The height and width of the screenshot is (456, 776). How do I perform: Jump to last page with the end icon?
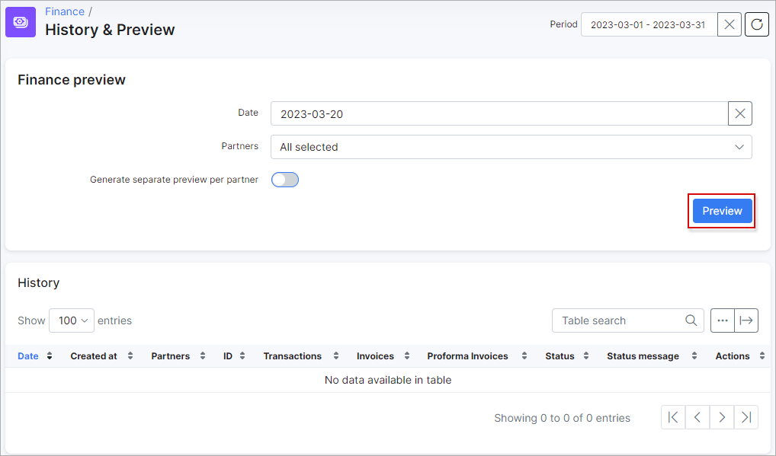[746, 417]
